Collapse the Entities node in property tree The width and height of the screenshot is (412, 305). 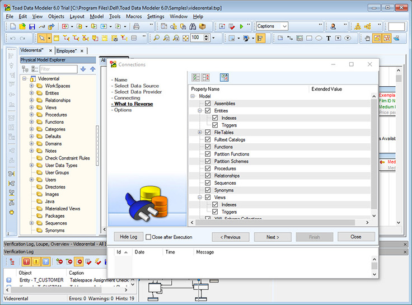point(200,111)
